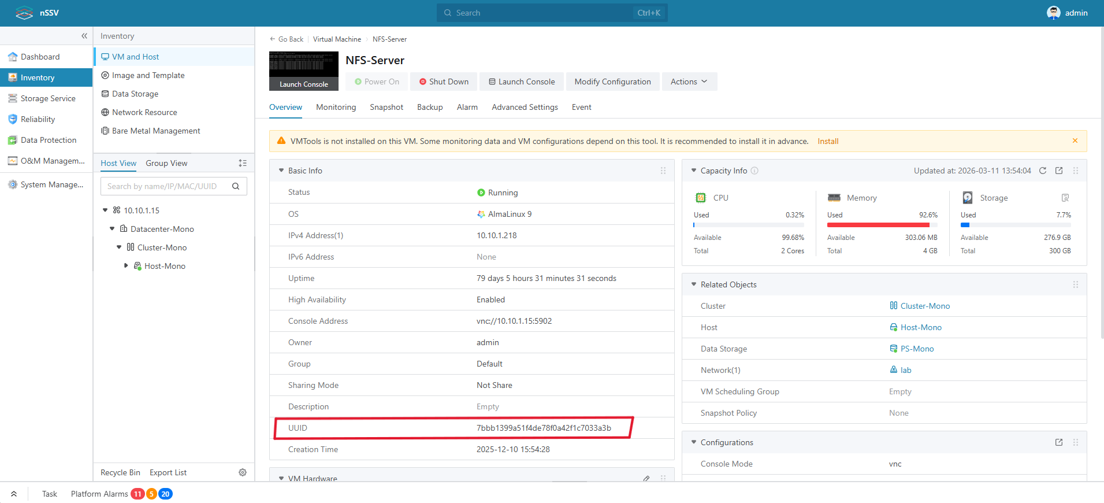Image resolution: width=1104 pixels, height=503 pixels.
Task: Click the Memory usage progress bar
Action: tap(882, 225)
